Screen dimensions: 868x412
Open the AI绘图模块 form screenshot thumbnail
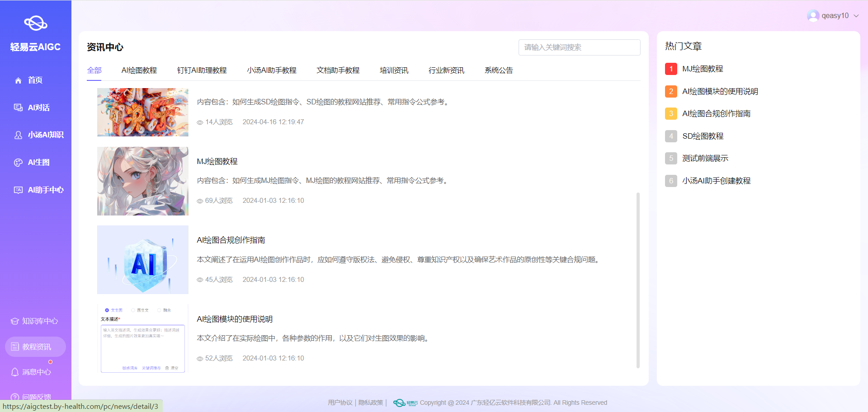coord(143,339)
